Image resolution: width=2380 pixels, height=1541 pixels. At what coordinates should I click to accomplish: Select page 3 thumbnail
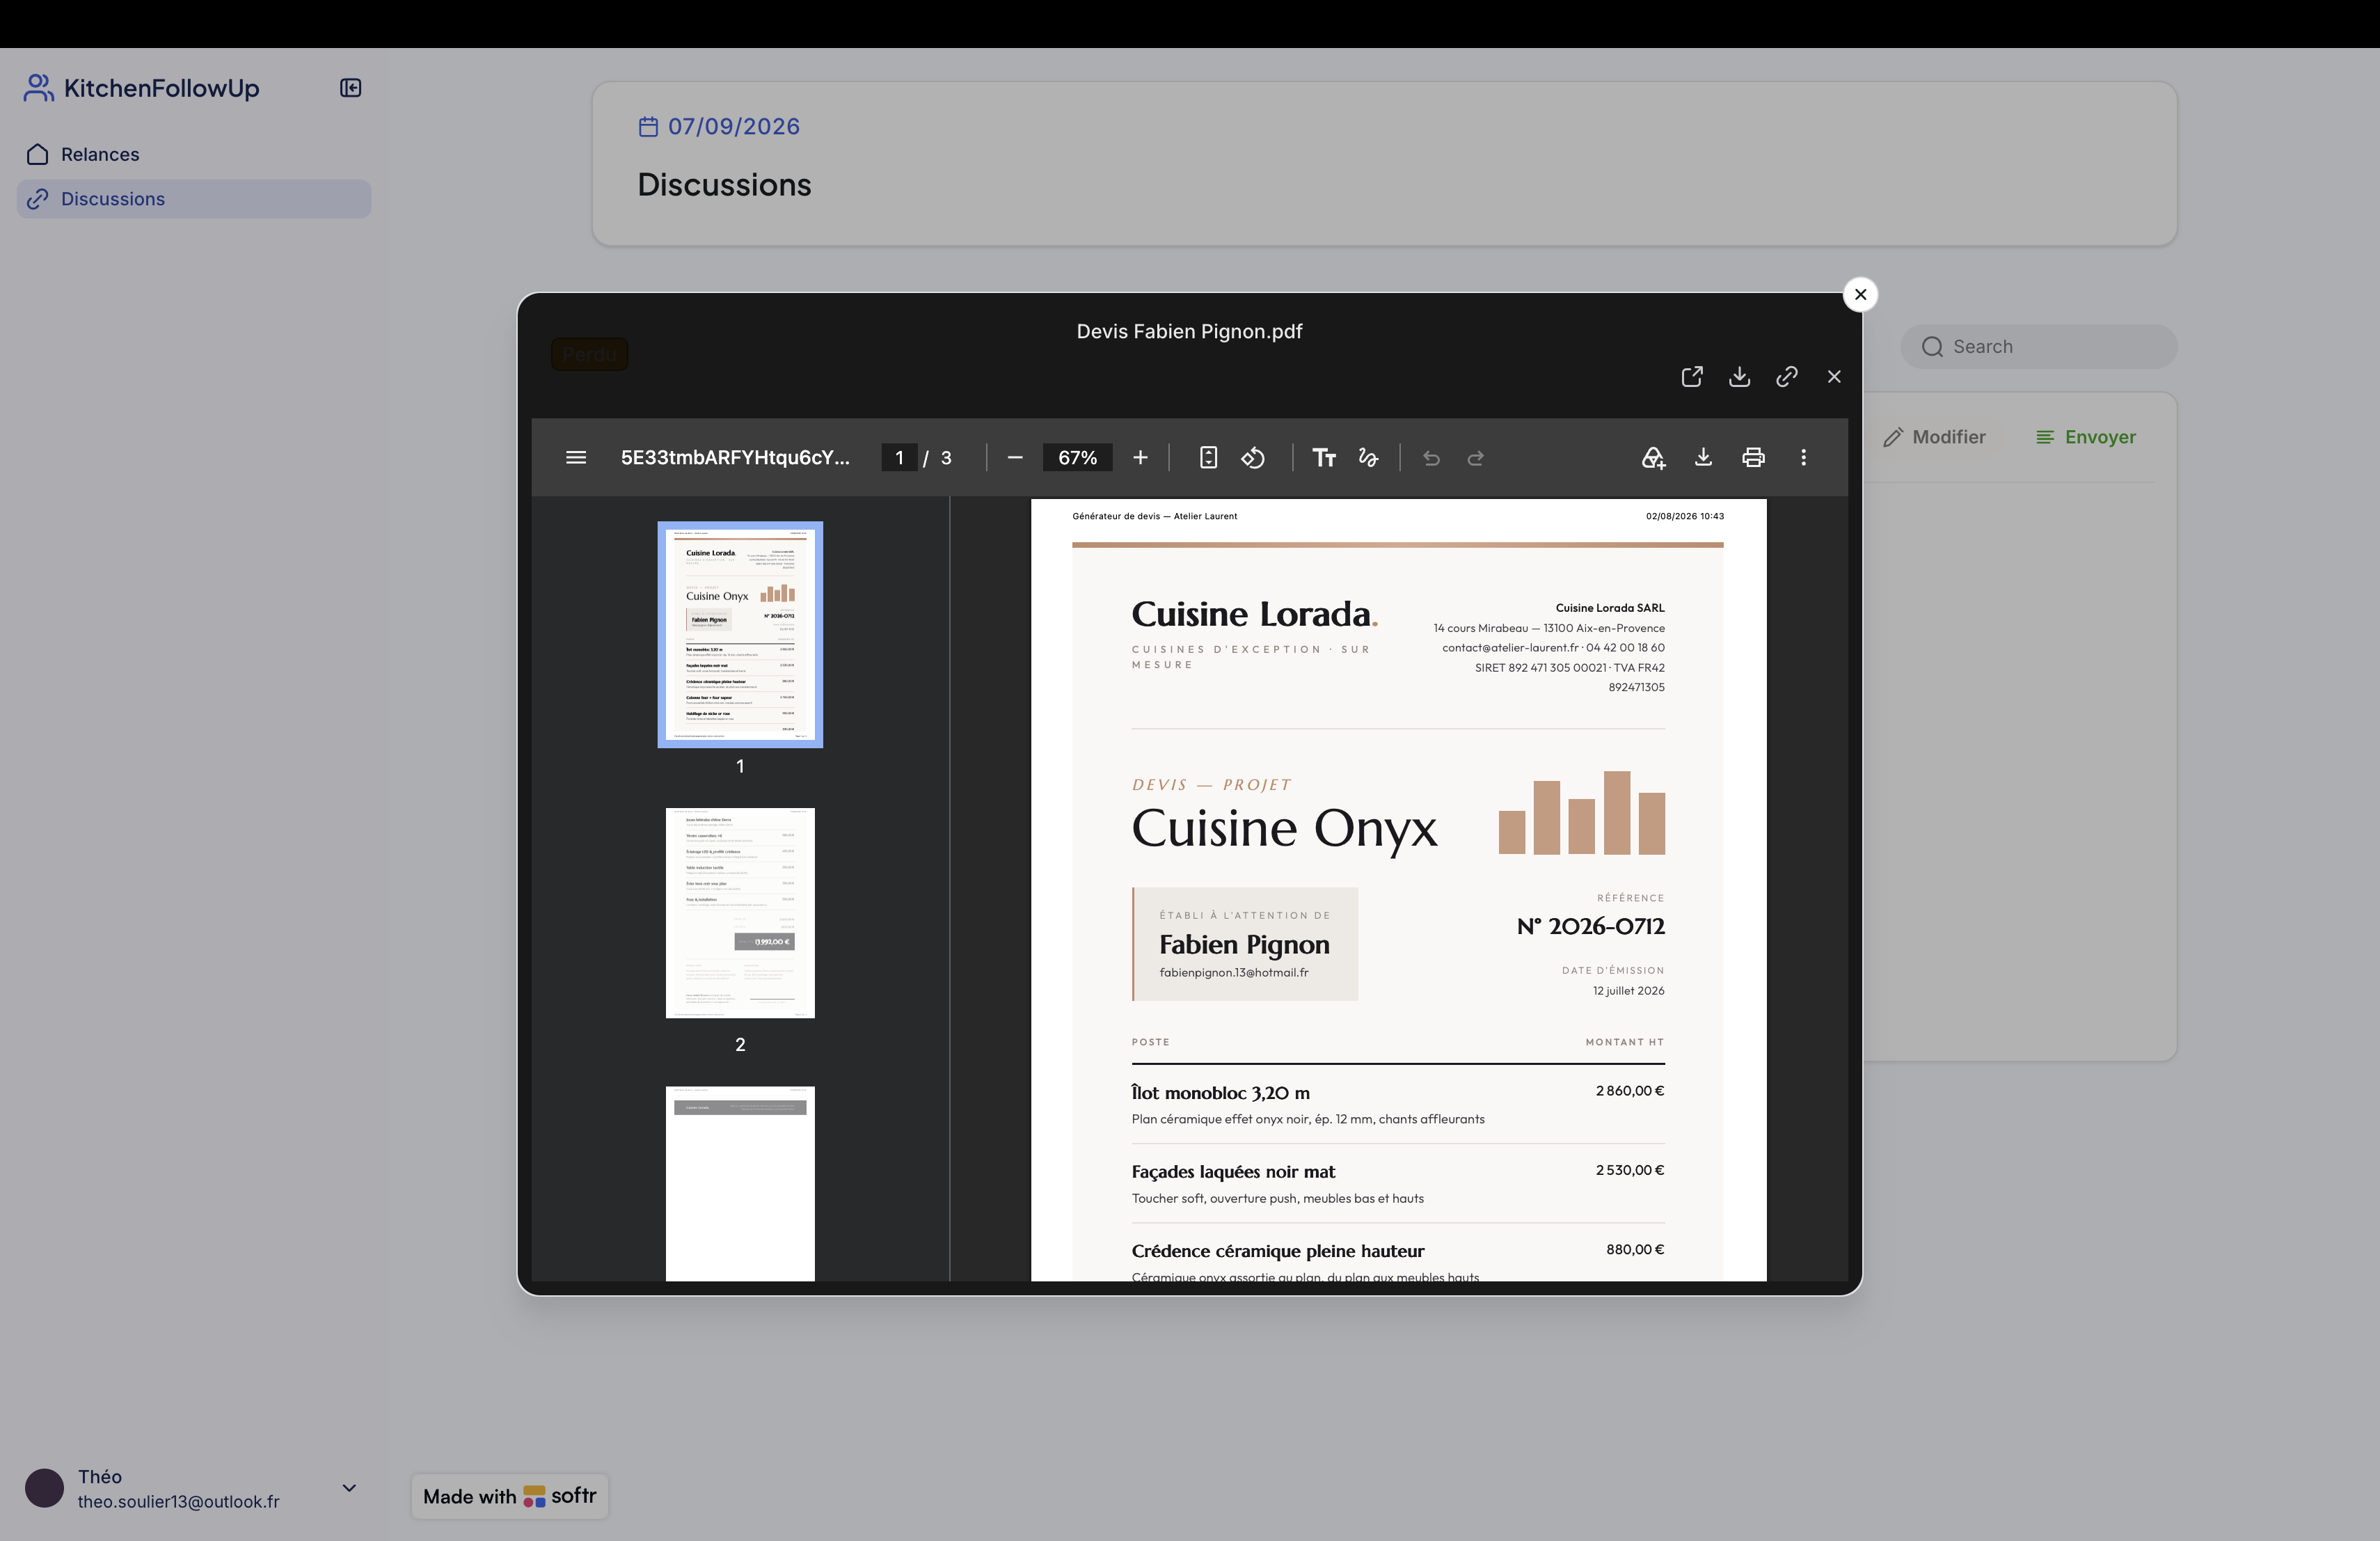740,1183
